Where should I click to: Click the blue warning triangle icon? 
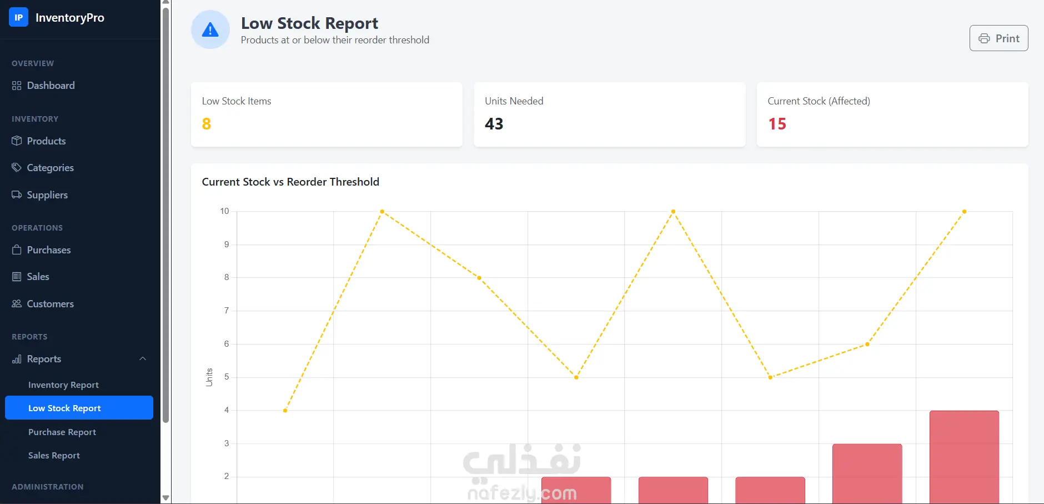[210, 30]
